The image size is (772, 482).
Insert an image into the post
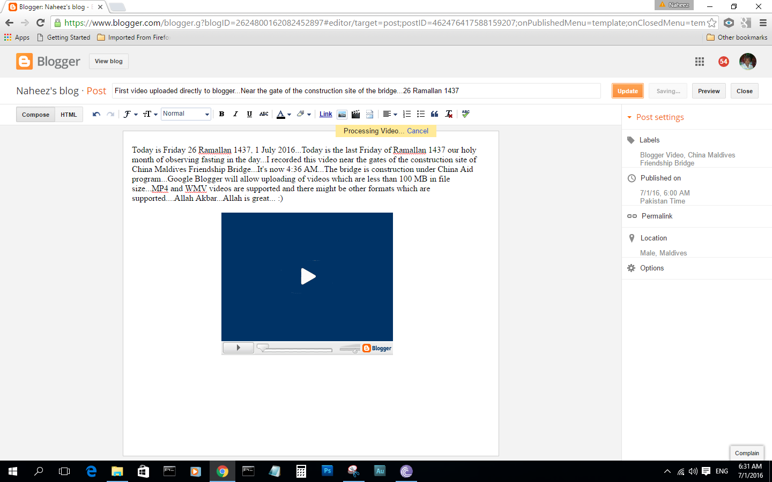coord(342,114)
